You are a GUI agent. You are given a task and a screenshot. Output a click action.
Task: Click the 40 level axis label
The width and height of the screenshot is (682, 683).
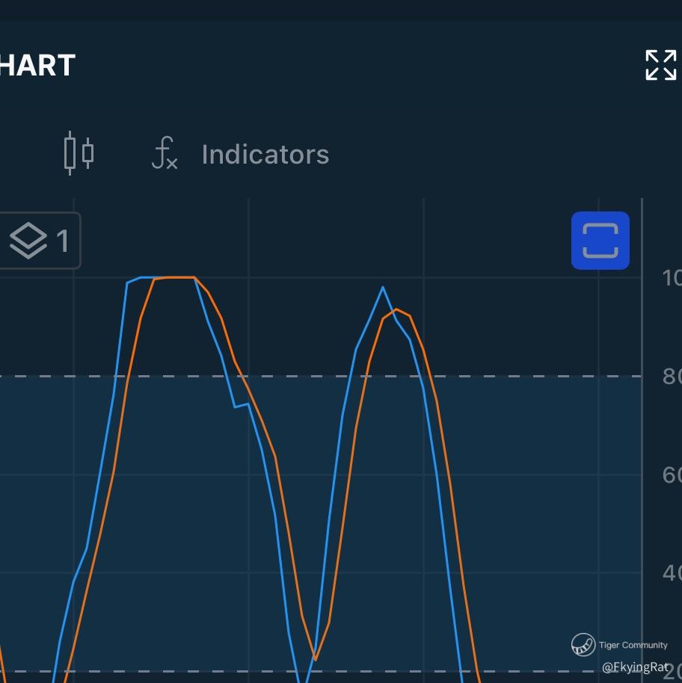(672, 573)
